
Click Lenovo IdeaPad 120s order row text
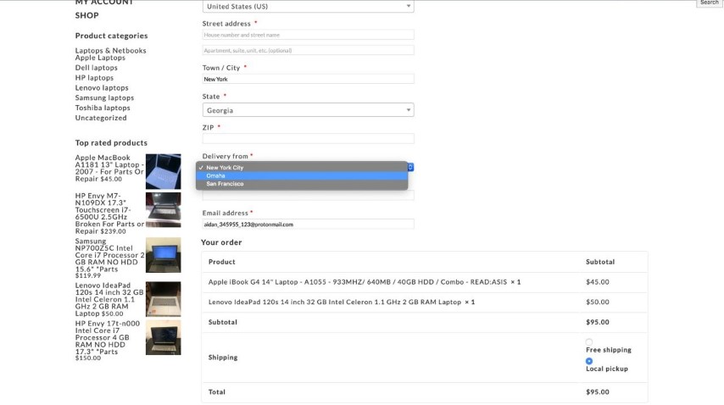tap(335, 302)
